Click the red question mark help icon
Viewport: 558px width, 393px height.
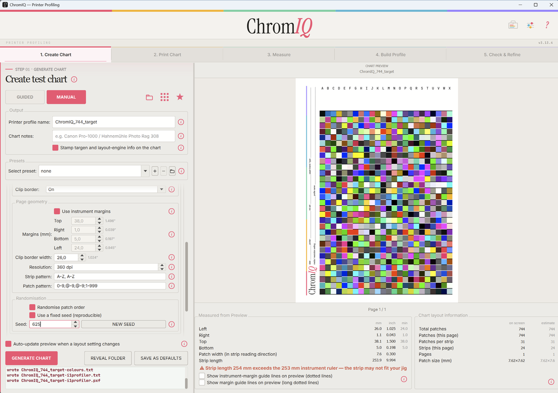(547, 25)
